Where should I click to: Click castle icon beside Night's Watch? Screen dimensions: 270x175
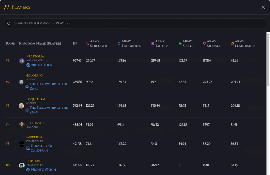28,170
